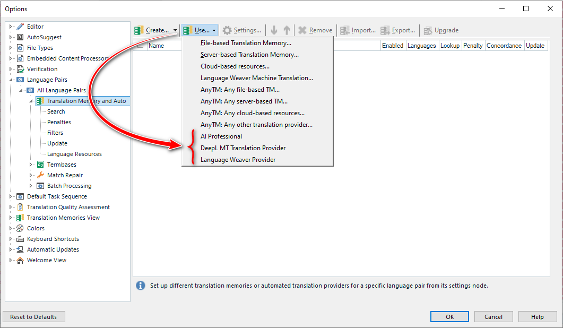563x328 pixels.
Task: Expand the Colors tree node
Action: [11, 228]
